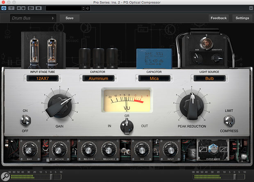Click the INPUT STAGE TUBE label

[x=43, y=72]
